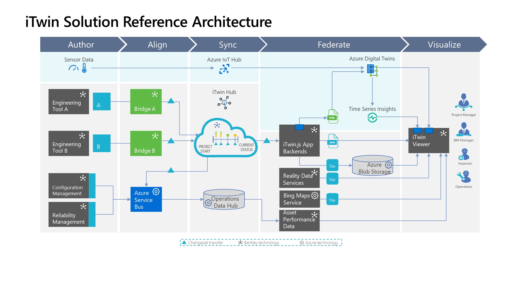Click the iTwin Viewer box

point(428,141)
